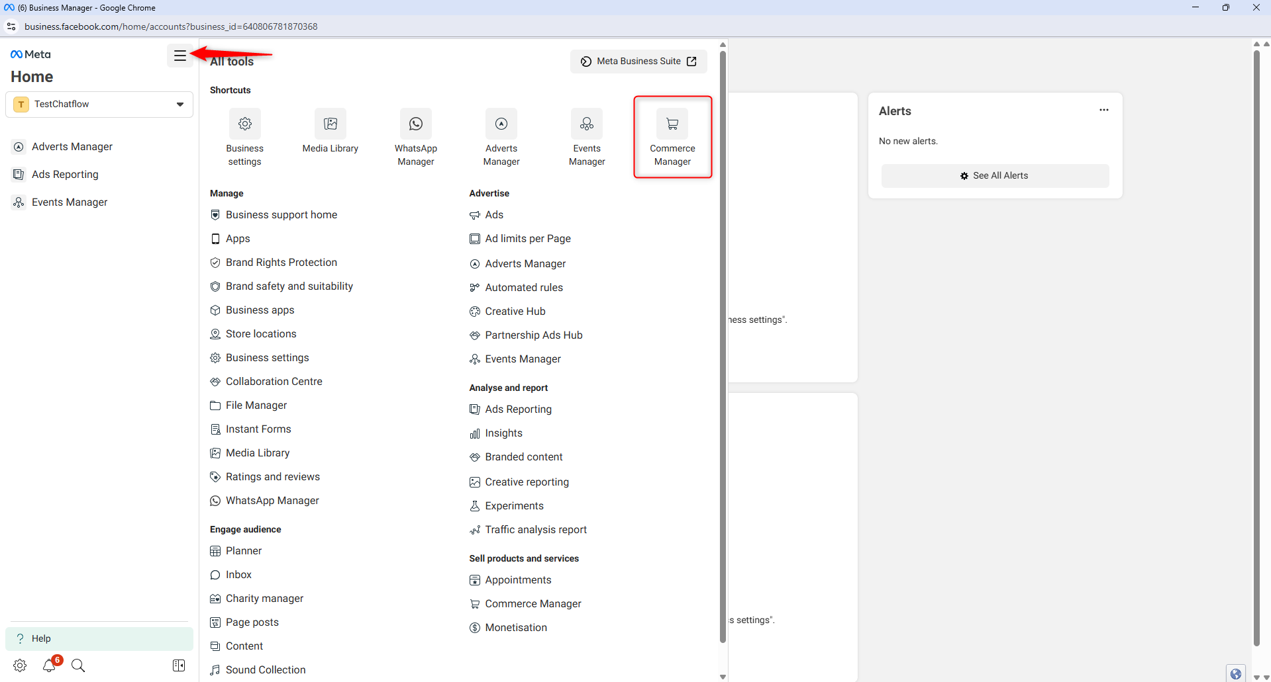The height and width of the screenshot is (682, 1271).
Task: Open Ad limits per Page
Action: tap(521, 239)
